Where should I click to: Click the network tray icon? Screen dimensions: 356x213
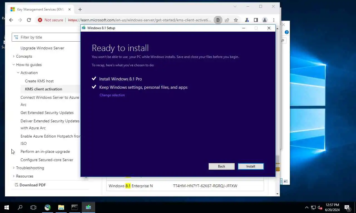pos(313,207)
